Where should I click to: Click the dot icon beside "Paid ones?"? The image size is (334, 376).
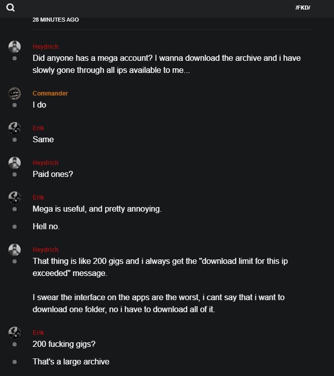(x=15, y=174)
